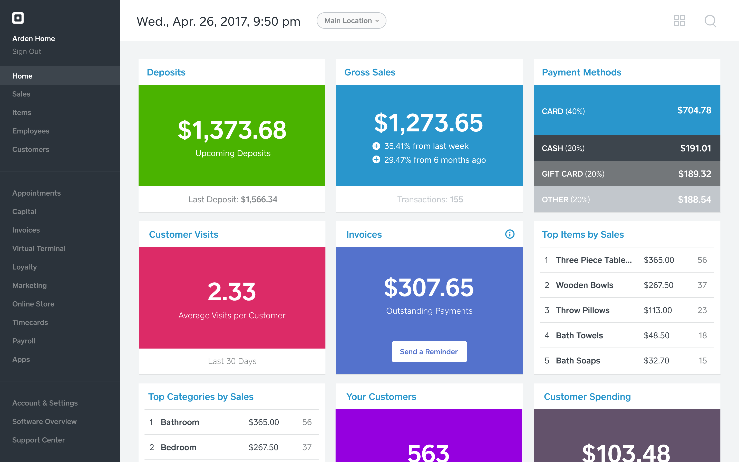
Task: Click the green Upcoming Deposits tile
Action: point(232,135)
